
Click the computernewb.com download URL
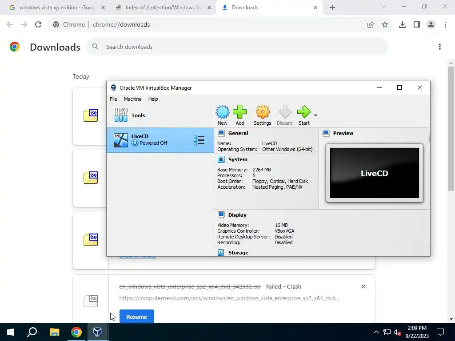click(229, 298)
